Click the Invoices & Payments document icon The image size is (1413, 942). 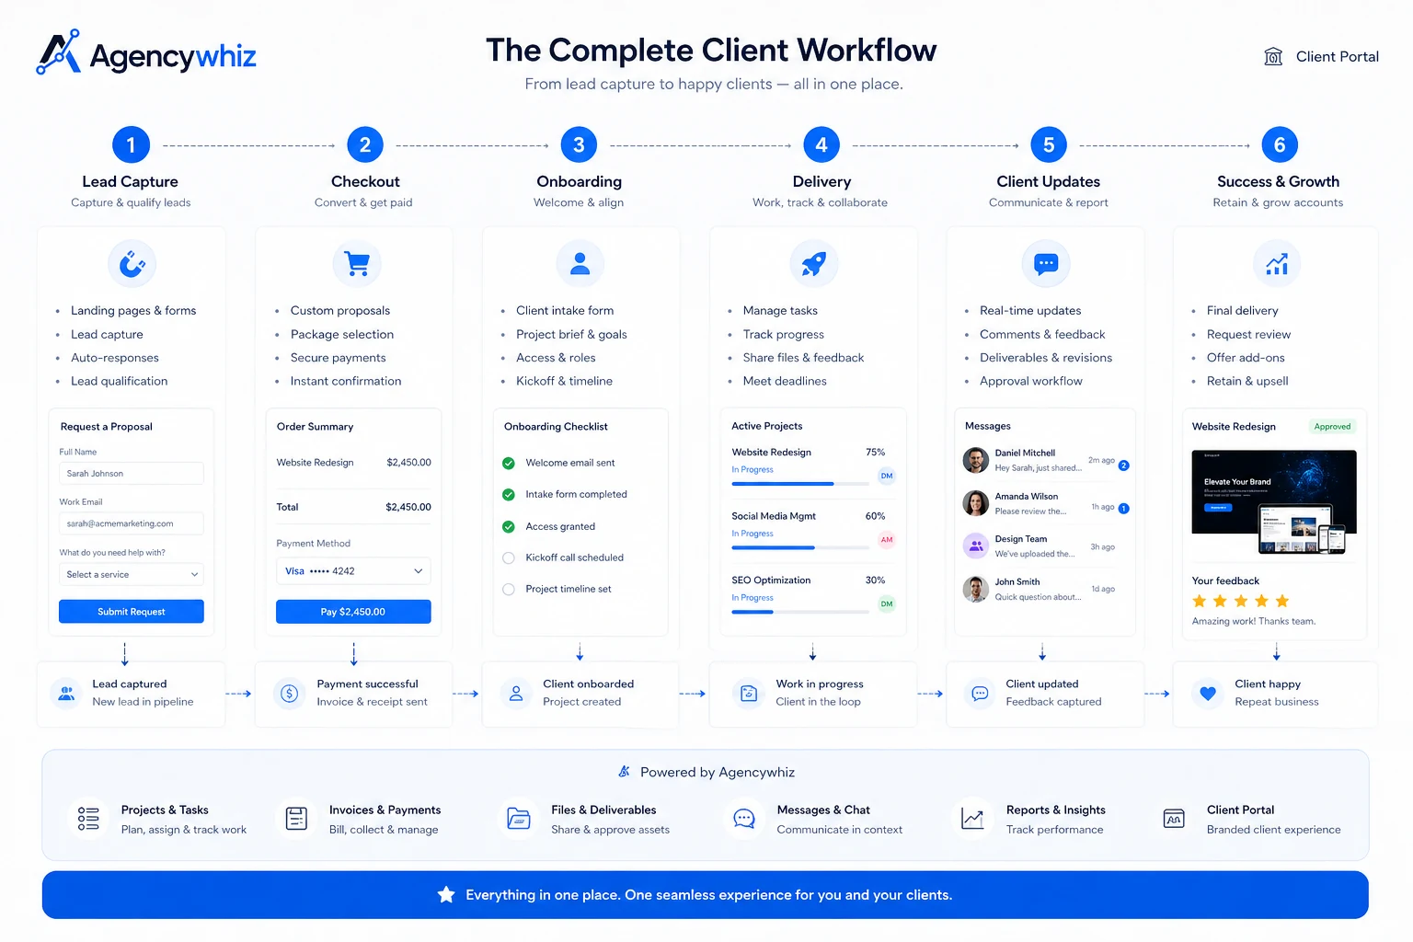pyautogui.click(x=296, y=819)
